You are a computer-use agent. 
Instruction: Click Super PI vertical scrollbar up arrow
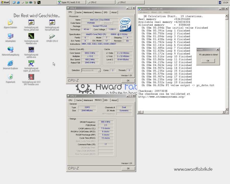227,15
